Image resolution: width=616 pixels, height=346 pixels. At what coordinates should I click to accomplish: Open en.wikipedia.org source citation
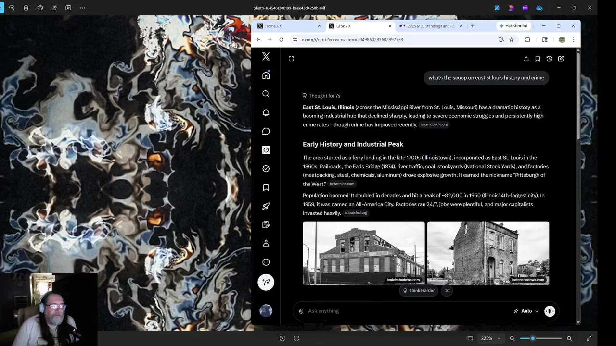pos(434,124)
